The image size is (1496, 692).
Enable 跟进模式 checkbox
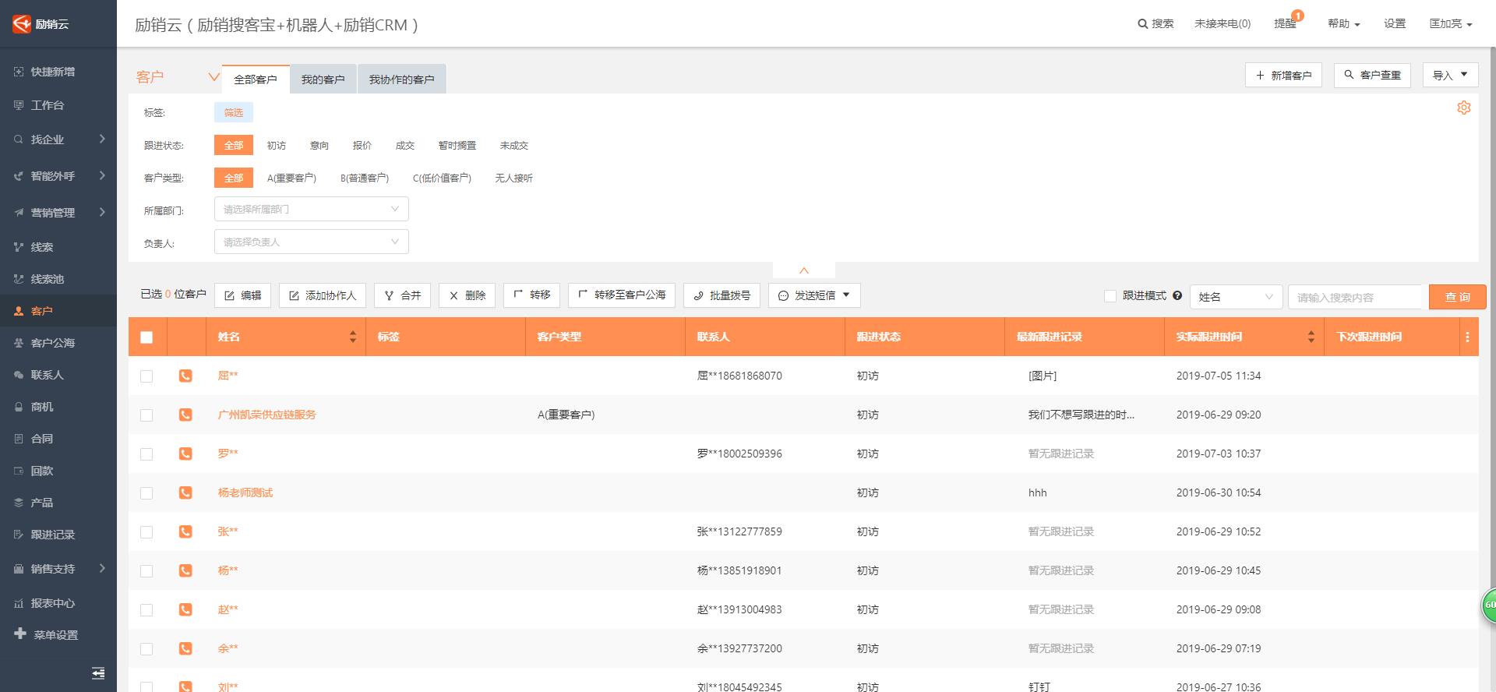point(1110,296)
